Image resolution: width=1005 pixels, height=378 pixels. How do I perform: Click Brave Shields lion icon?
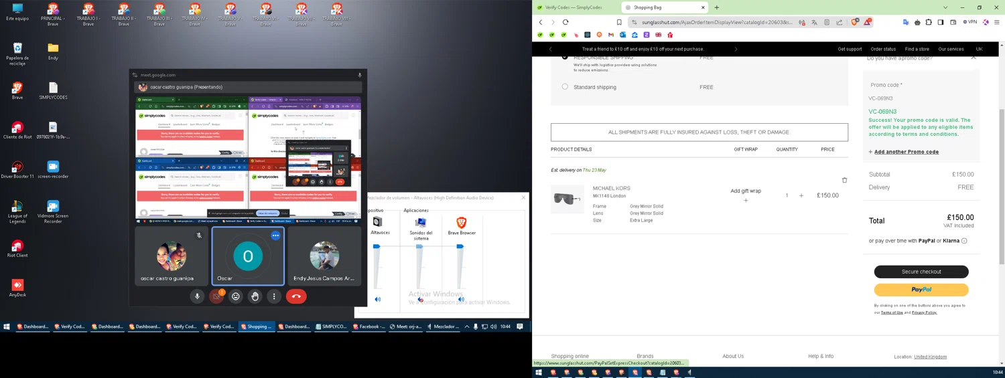pyautogui.click(x=855, y=22)
